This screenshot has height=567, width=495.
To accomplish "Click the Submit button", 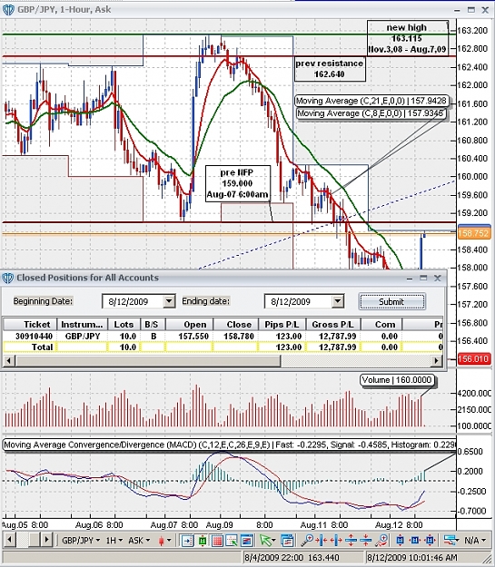I will pyautogui.click(x=391, y=301).
